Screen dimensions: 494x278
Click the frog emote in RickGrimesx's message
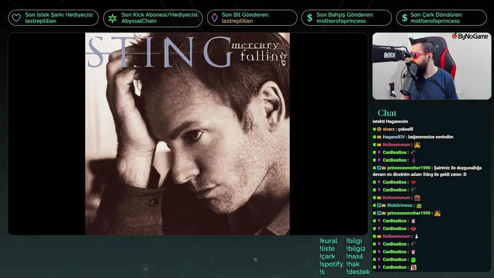point(419,205)
